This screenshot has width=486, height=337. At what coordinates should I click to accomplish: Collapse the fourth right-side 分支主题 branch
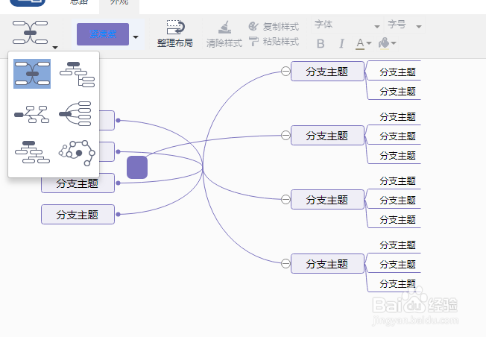point(285,263)
